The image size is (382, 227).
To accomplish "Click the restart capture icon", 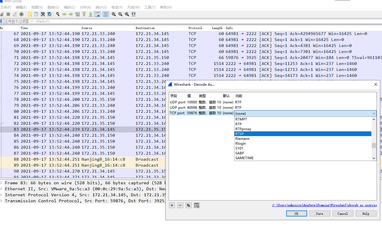I will 14,14.
